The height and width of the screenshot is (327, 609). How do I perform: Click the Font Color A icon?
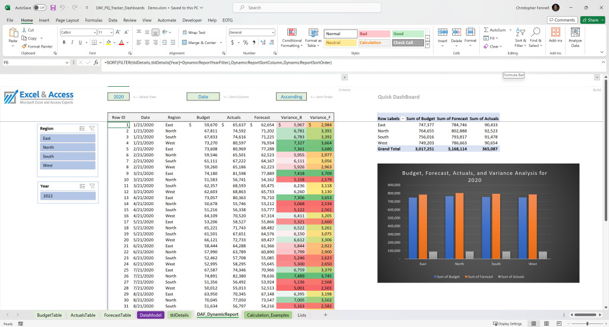tap(121, 42)
